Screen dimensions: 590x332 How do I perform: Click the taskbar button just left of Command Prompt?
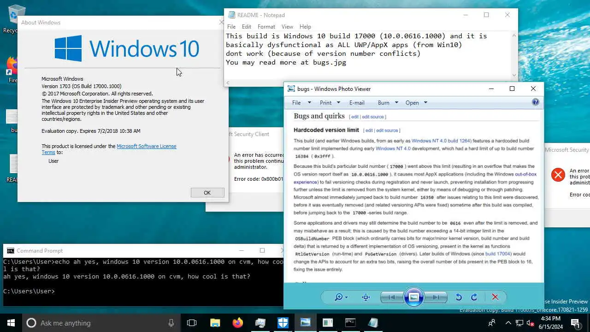pos(328,323)
